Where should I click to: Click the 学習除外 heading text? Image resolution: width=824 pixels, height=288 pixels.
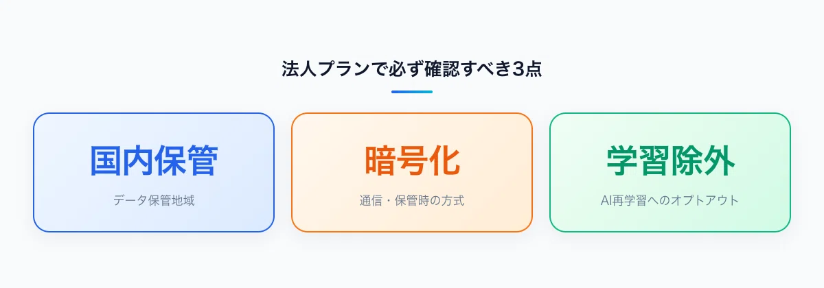click(x=670, y=162)
